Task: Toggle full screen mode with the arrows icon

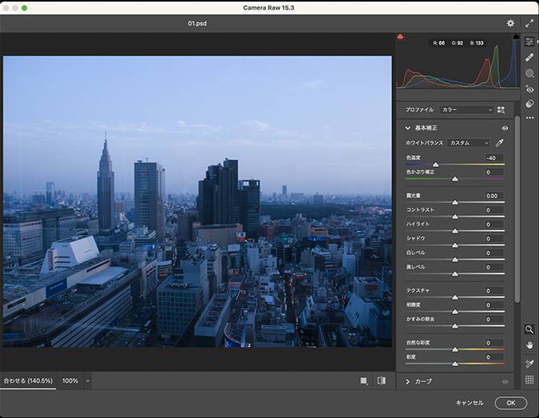Action: 529,24
